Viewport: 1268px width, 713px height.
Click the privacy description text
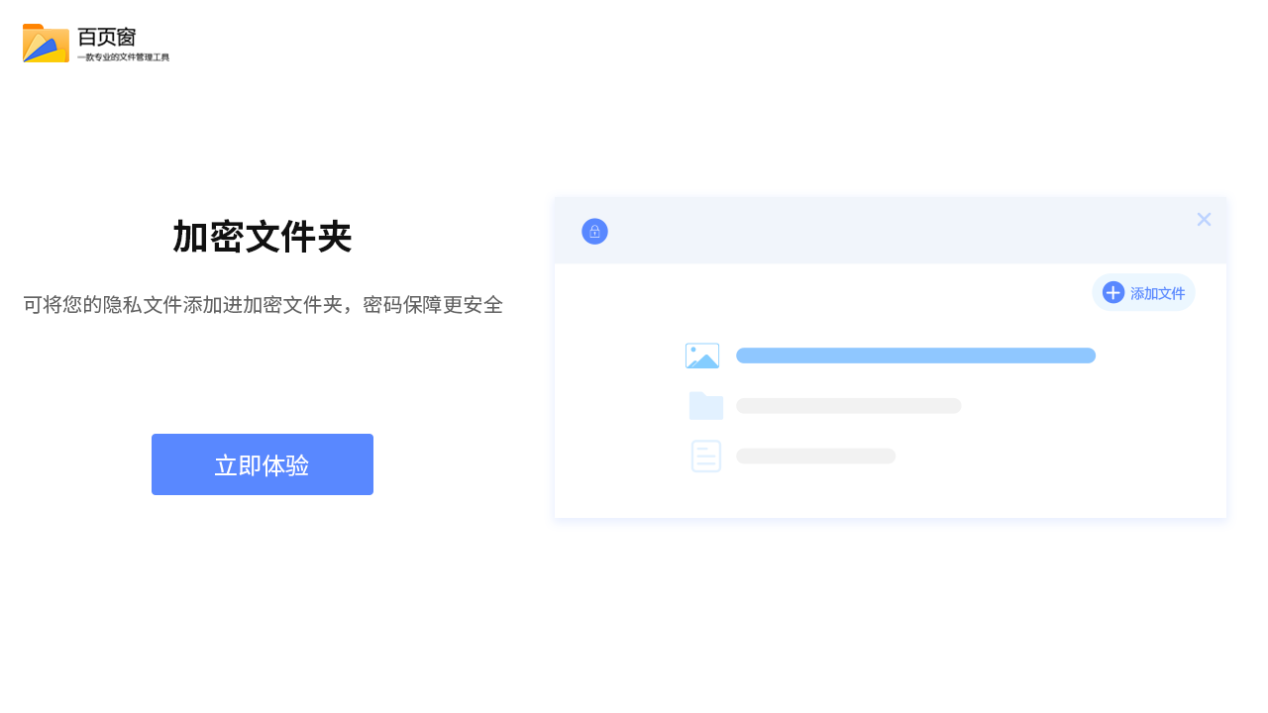pyautogui.click(x=262, y=305)
